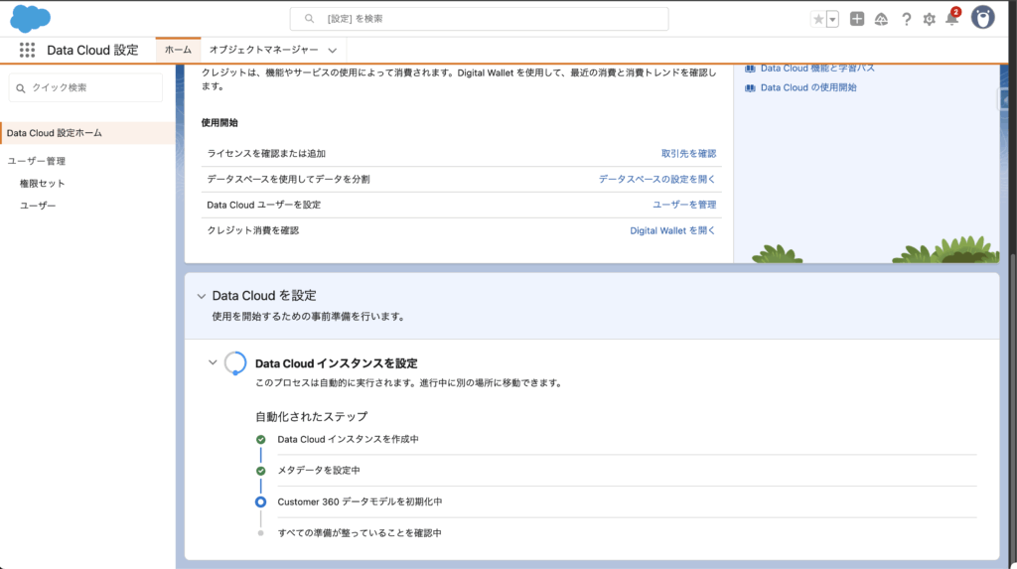
Task: Open 権限セット in sidebar
Action: click(x=42, y=184)
